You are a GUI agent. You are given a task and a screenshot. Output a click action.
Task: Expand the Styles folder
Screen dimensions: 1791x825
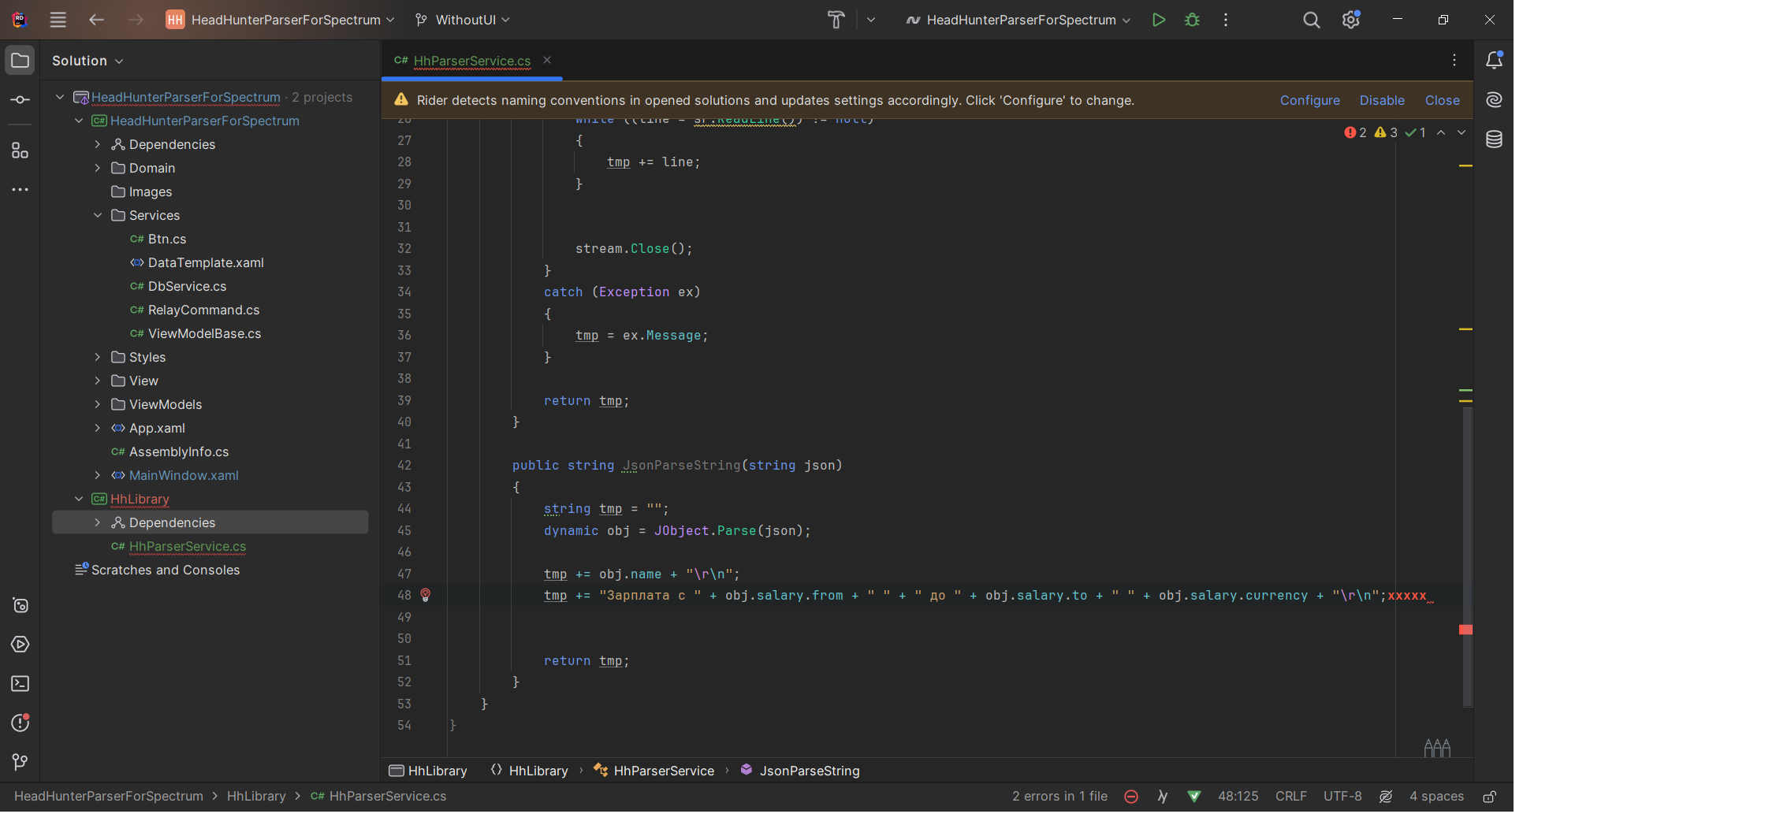[x=98, y=357]
